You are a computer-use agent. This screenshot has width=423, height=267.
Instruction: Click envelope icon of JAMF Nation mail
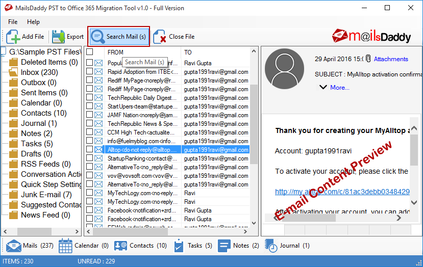(98, 115)
